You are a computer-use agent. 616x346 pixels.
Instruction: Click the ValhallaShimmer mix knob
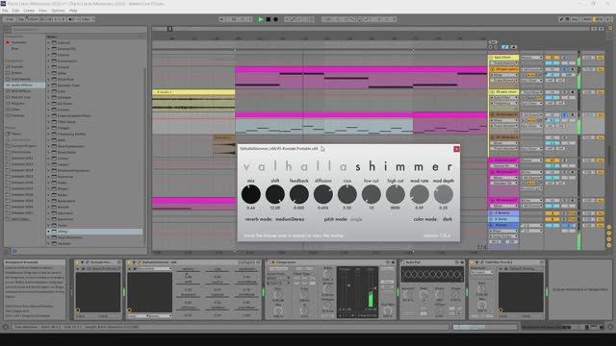coord(251,194)
